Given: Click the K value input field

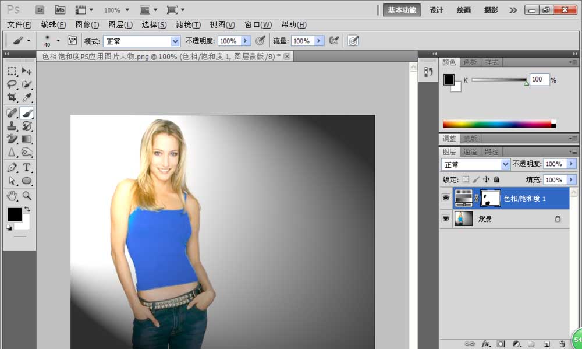Looking at the screenshot, I should (540, 80).
